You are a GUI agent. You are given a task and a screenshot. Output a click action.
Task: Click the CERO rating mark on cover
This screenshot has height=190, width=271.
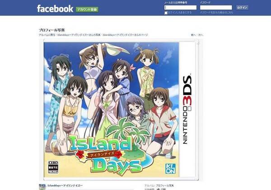(53, 167)
